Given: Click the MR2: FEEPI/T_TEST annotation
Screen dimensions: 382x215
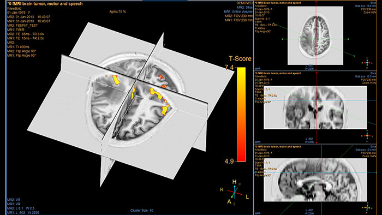Looking at the screenshot, I should pyautogui.click(x=22, y=25).
